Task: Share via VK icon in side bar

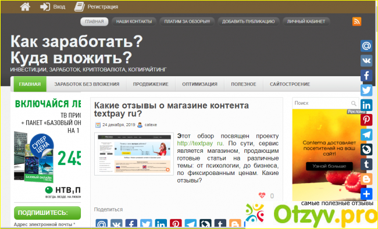Action: [x=366, y=60]
